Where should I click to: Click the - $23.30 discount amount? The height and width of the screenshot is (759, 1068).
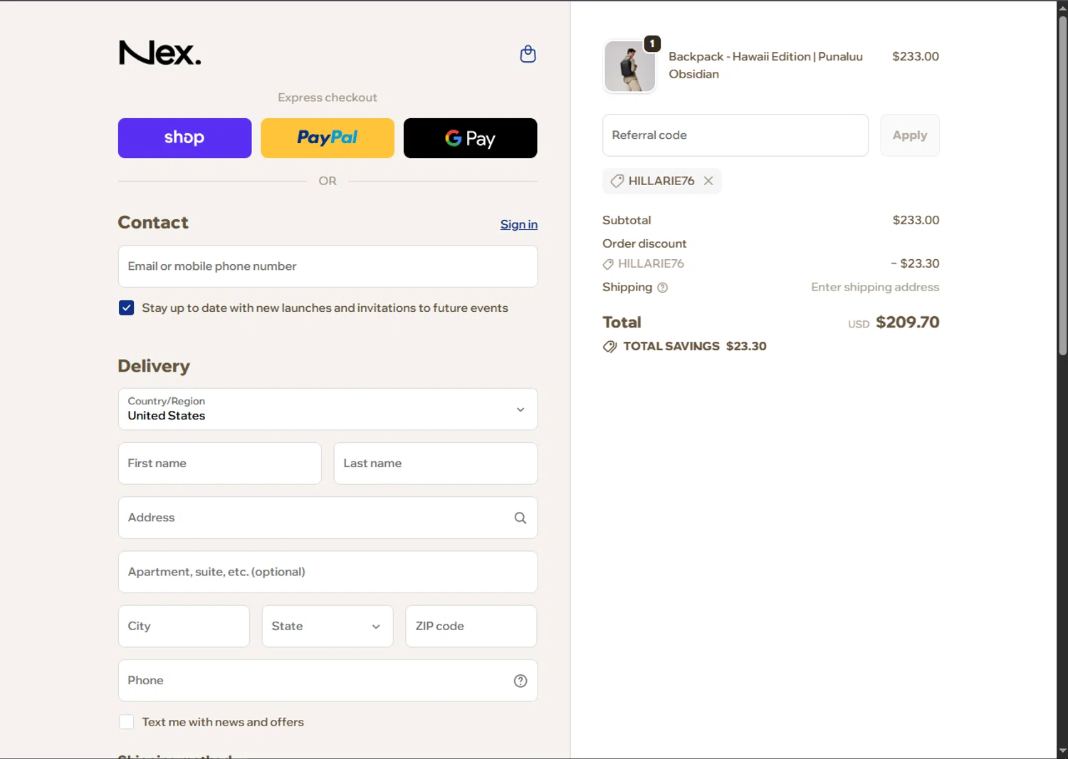pos(915,263)
